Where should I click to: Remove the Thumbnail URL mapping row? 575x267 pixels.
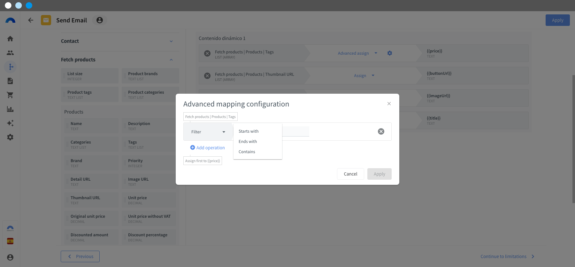click(207, 76)
